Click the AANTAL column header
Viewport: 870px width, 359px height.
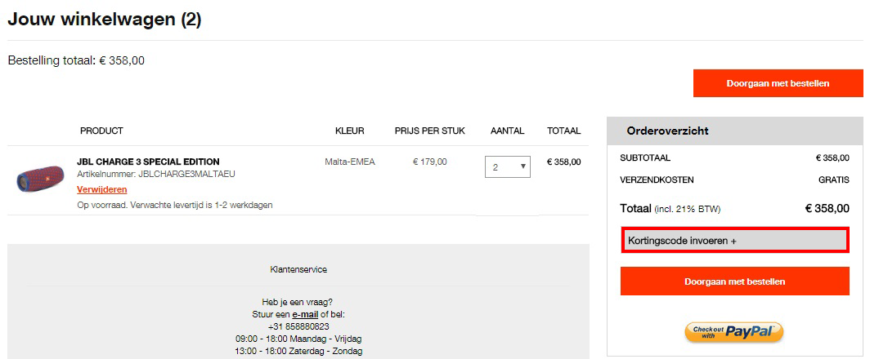(x=507, y=131)
